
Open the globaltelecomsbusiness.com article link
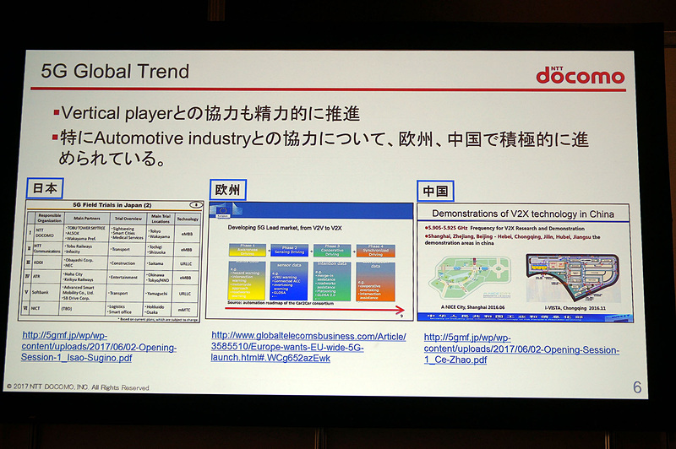308,347
